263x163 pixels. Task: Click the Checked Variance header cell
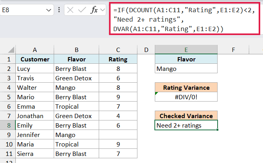coord(186,116)
